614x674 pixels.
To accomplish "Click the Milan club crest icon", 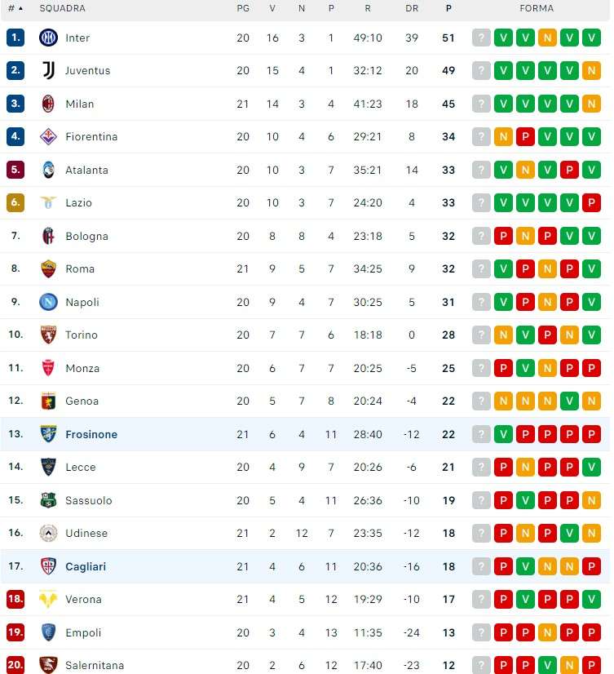I will pyautogui.click(x=49, y=104).
